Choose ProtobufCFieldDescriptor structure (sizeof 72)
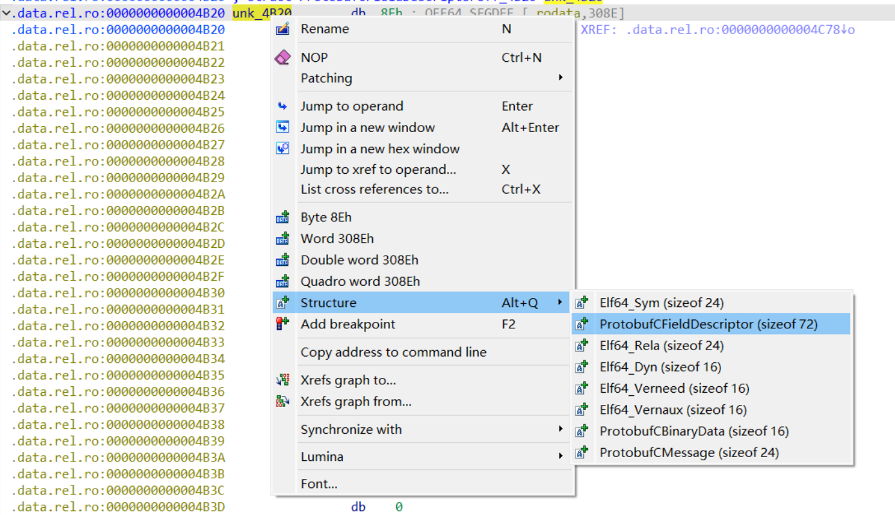Viewport: 895px width, 515px height. [708, 324]
